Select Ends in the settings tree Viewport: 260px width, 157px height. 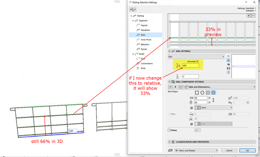tap(143, 68)
